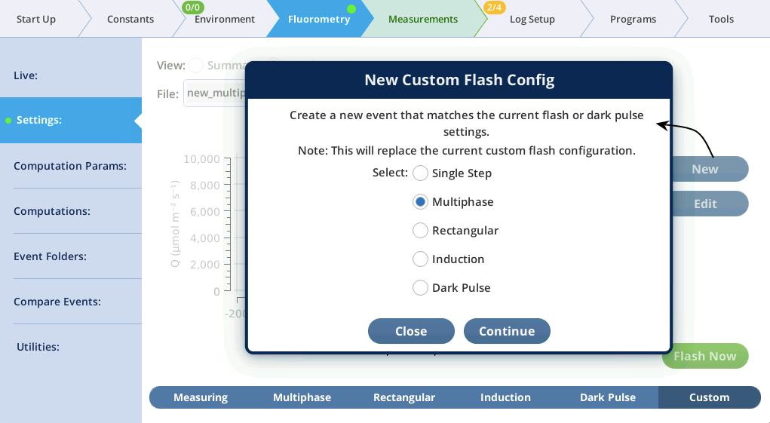Open the Log Setup tab
Screen dimensions: 770x423
pyautogui.click(x=532, y=19)
